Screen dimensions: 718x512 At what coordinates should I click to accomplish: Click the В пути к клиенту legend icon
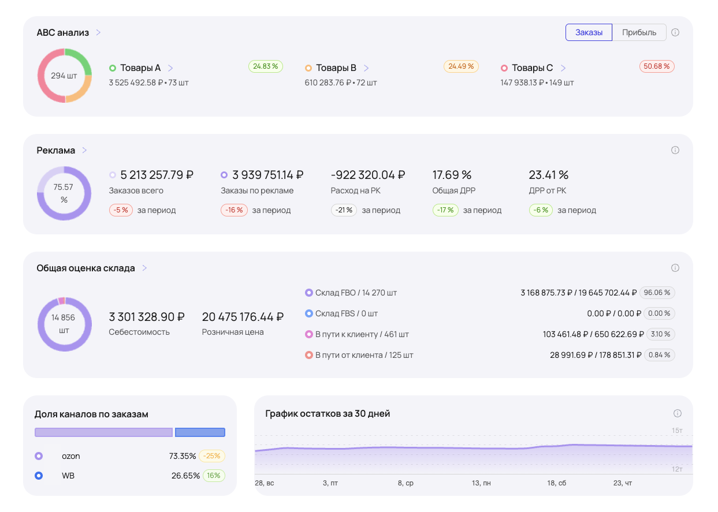click(308, 334)
